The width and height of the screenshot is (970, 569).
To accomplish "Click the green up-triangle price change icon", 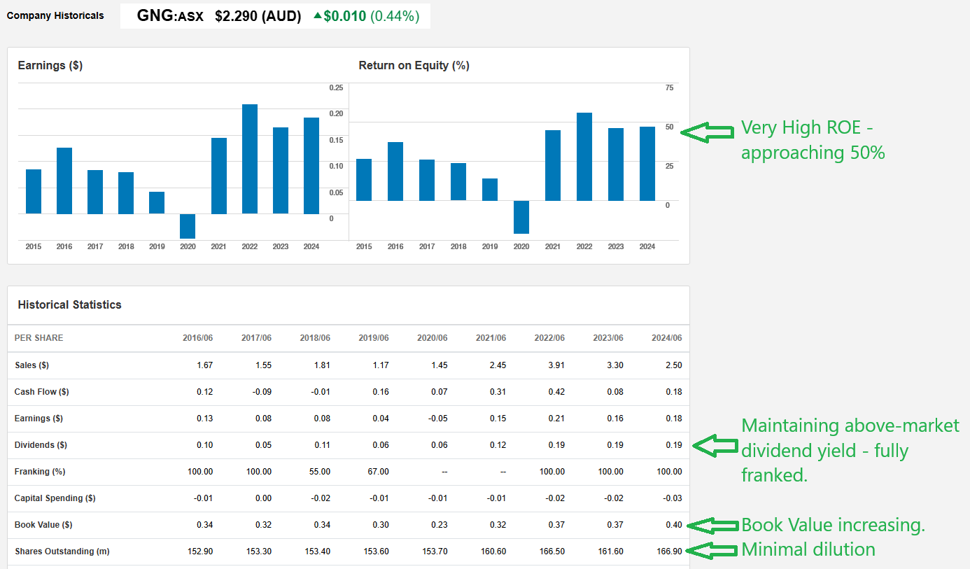I will pos(318,15).
